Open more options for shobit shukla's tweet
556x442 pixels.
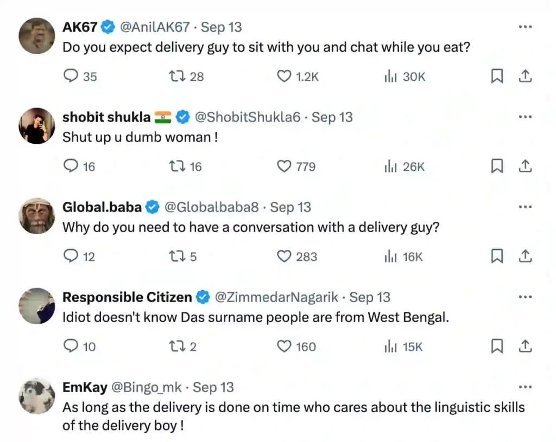click(525, 117)
